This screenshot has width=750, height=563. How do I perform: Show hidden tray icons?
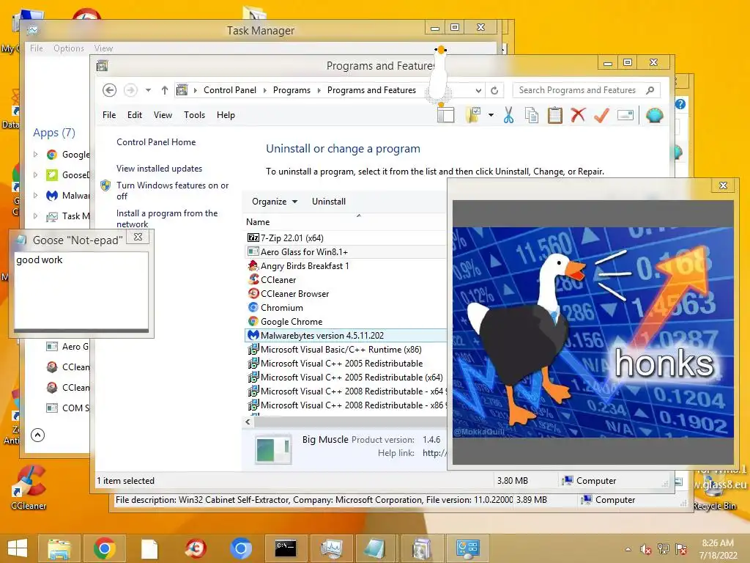click(628, 549)
